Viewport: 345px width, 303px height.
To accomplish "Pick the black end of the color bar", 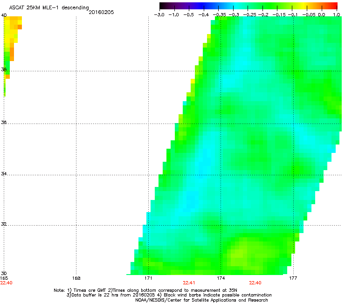I will (162, 6).
